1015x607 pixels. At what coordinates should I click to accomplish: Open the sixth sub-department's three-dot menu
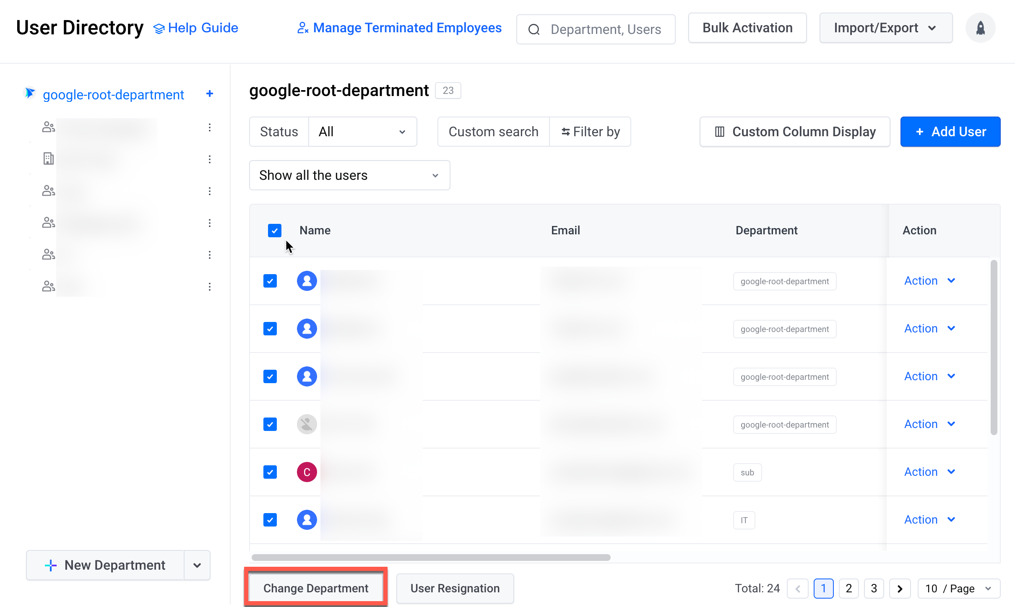point(210,287)
